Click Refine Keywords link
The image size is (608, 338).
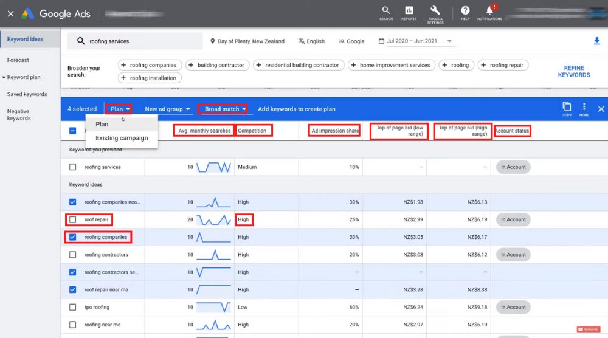pos(574,71)
